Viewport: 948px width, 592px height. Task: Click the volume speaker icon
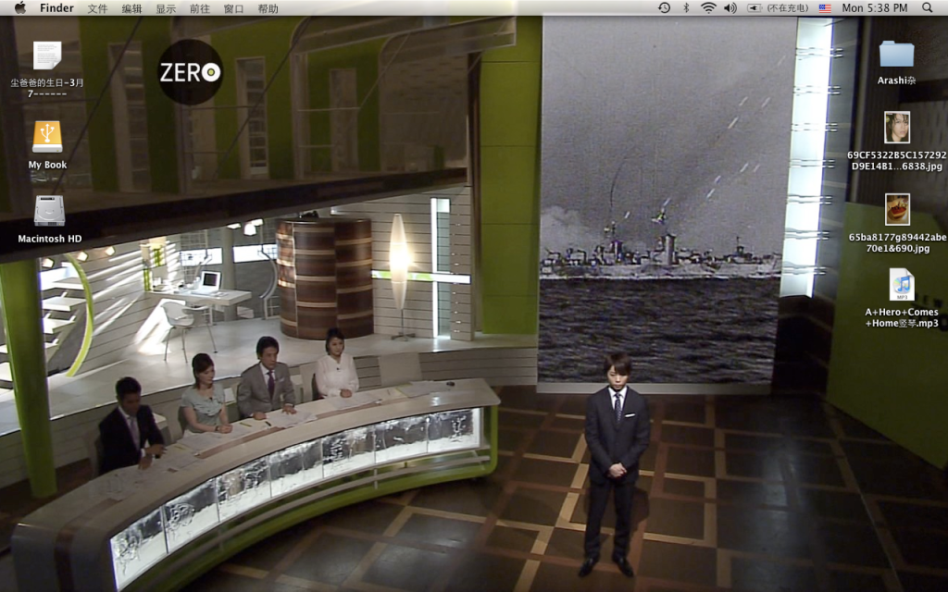coord(730,7)
